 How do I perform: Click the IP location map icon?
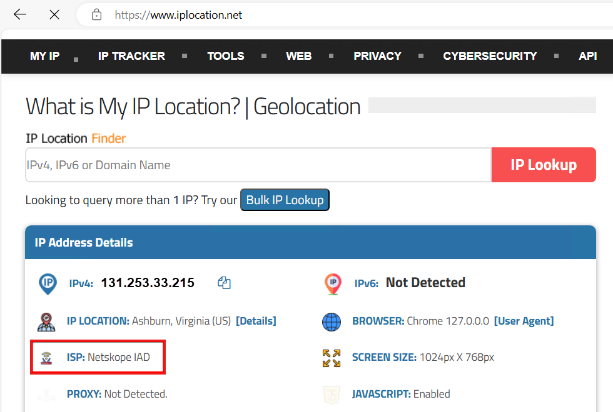click(x=46, y=322)
